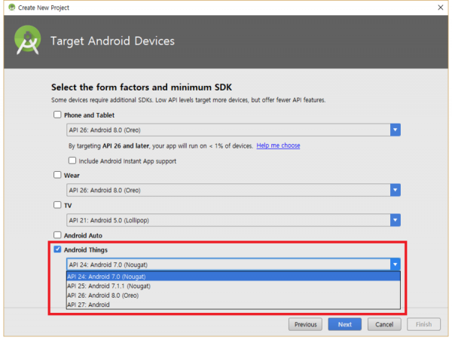Open the Phone and Tablet API dropdown arrow
Image resolution: width=452 pixels, height=340 pixels.
(x=395, y=130)
